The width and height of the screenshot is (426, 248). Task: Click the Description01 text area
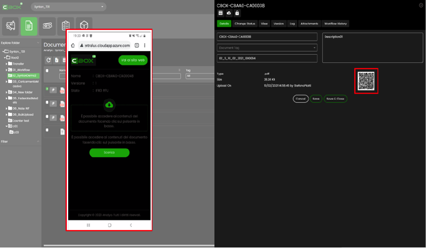coord(372,48)
